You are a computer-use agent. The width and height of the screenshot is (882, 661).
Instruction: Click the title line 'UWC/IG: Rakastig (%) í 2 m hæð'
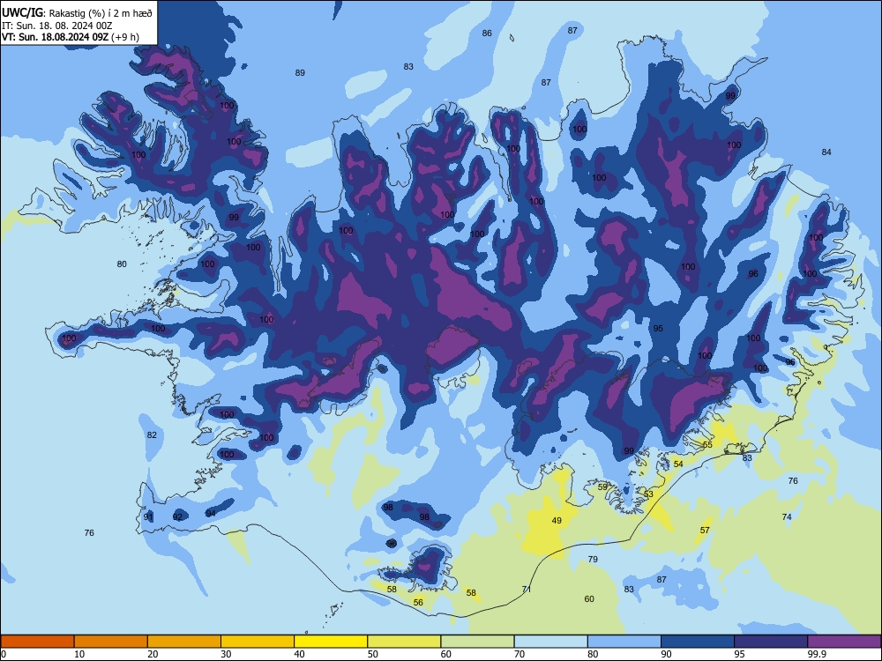77,12
